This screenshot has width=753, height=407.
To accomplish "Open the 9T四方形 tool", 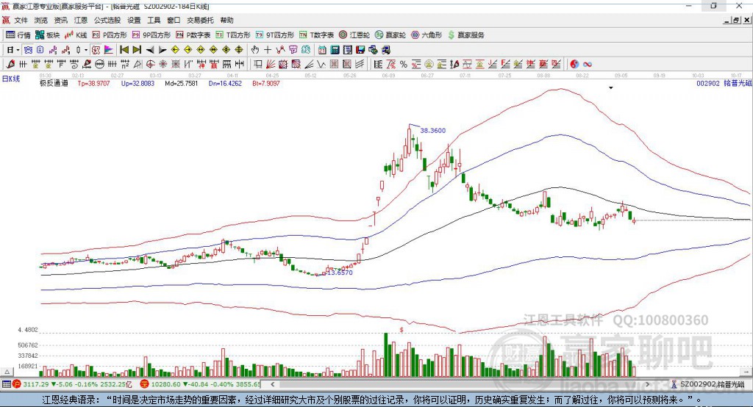I will click(275, 35).
